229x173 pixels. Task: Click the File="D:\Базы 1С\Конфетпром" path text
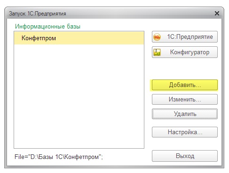pyautogui.click(x=59, y=157)
